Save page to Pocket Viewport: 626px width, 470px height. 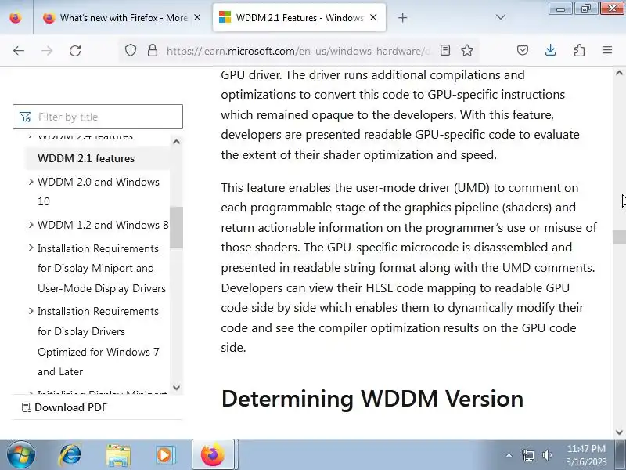click(x=523, y=50)
